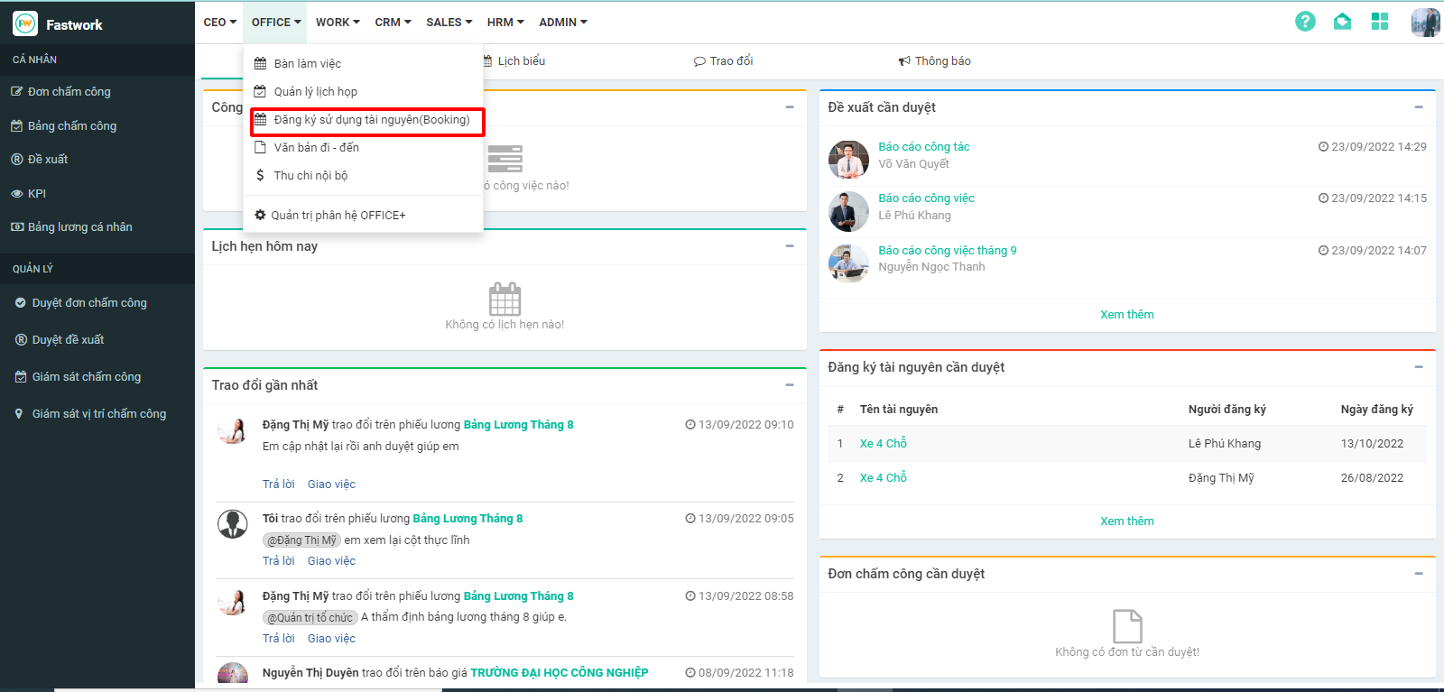Open Võ Văn Quyết's avatar picture
The width and height of the screenshot is (1444, 692).
tap(848, 160)
